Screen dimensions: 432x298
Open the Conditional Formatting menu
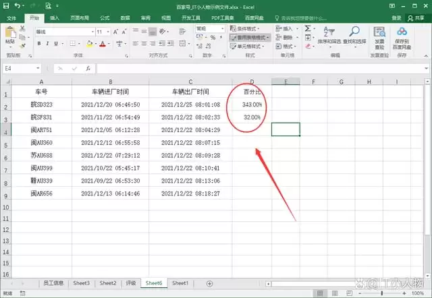click(245, 28)
